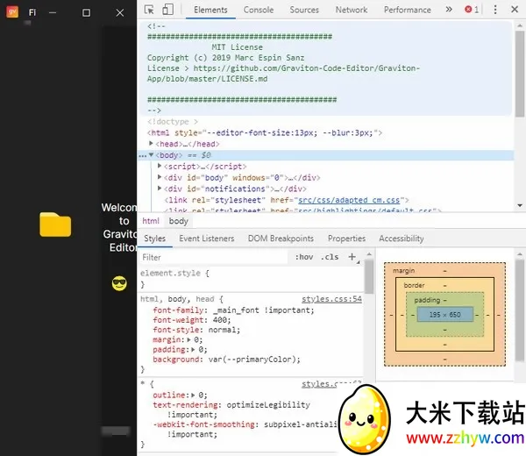Focus the styles Filter input

213,257
